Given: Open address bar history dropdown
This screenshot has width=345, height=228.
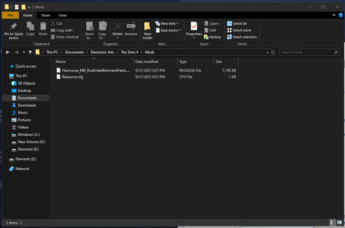Looking at the screenshot, I should click(267, 52).
